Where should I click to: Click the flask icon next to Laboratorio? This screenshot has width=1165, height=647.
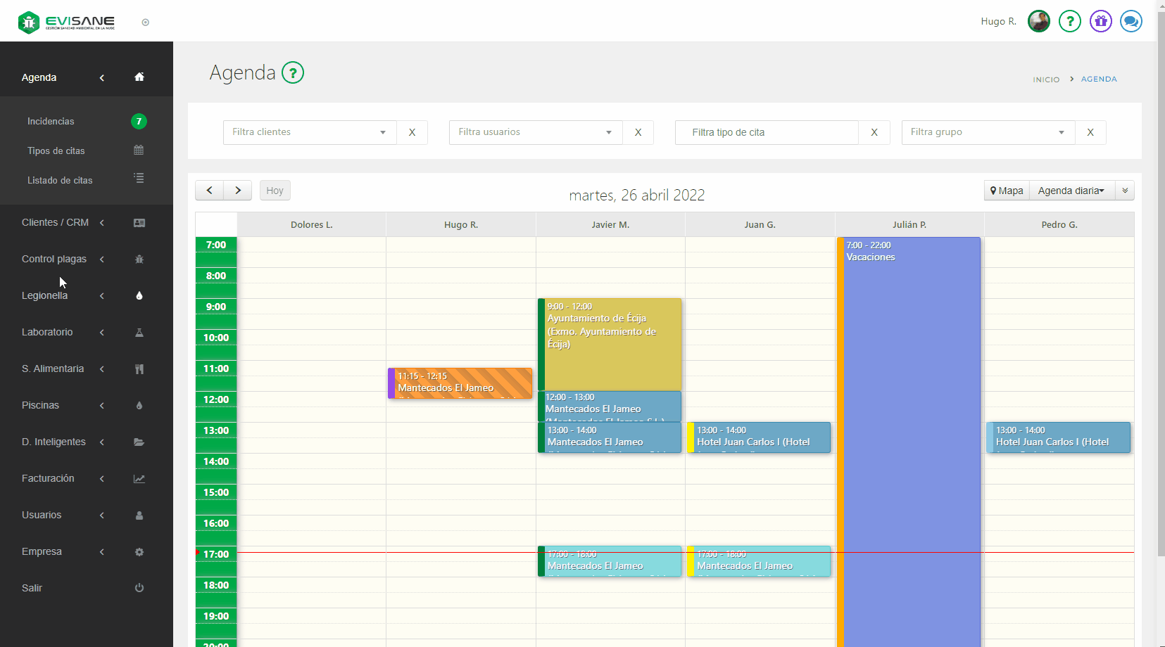pos(139,333)
